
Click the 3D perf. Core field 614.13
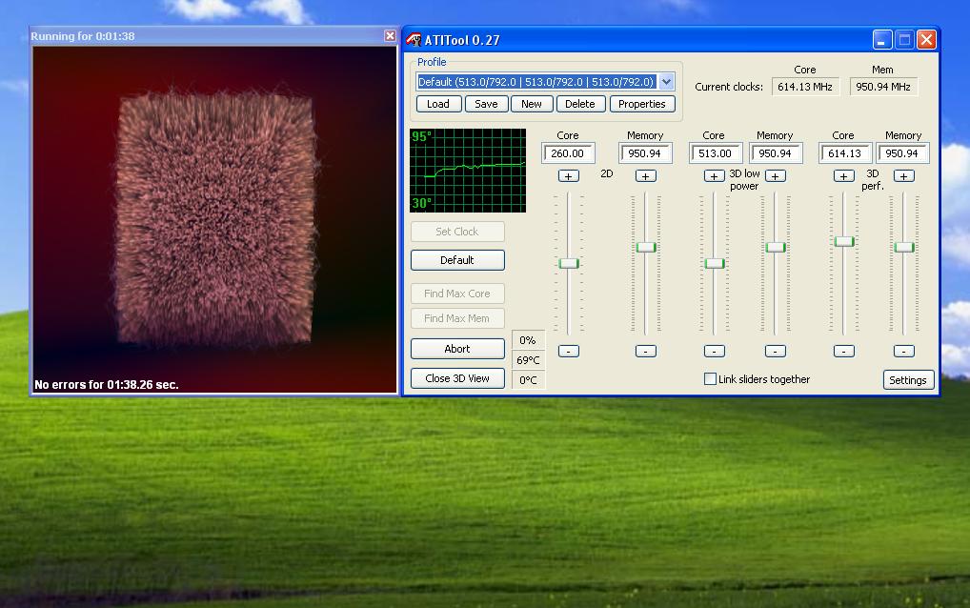844,153
